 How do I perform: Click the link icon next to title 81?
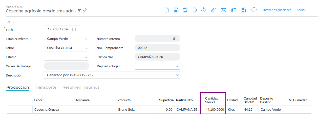85,11
